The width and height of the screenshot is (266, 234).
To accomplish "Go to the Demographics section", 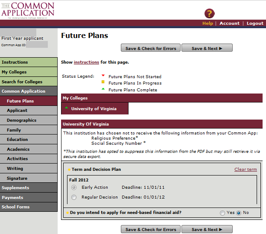I will click(x=29, y=120).
